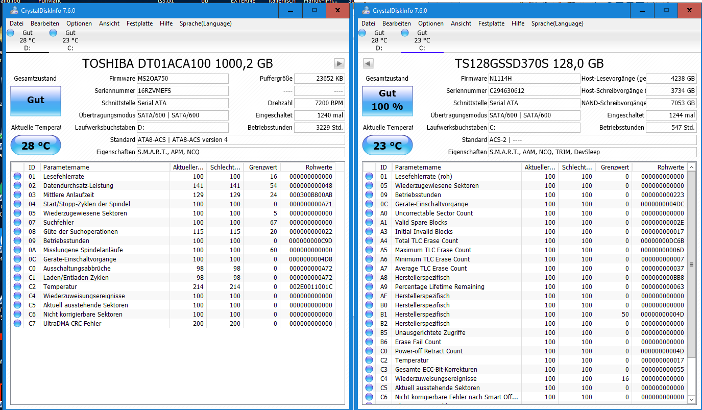Open Festplatte menu in right window
This screenshot has height=410, width=702.
coord(491,23)
